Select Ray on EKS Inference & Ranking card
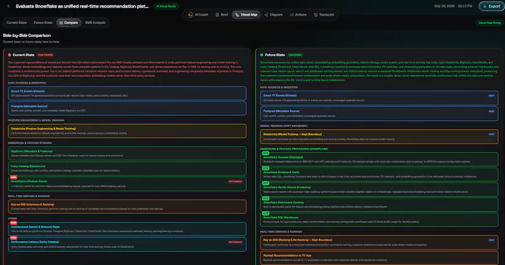Image resolution: width=505 pixels, height=265 pixels. (x=128, y=206)
